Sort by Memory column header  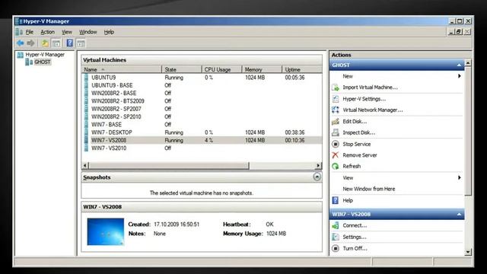coord(262,69)
